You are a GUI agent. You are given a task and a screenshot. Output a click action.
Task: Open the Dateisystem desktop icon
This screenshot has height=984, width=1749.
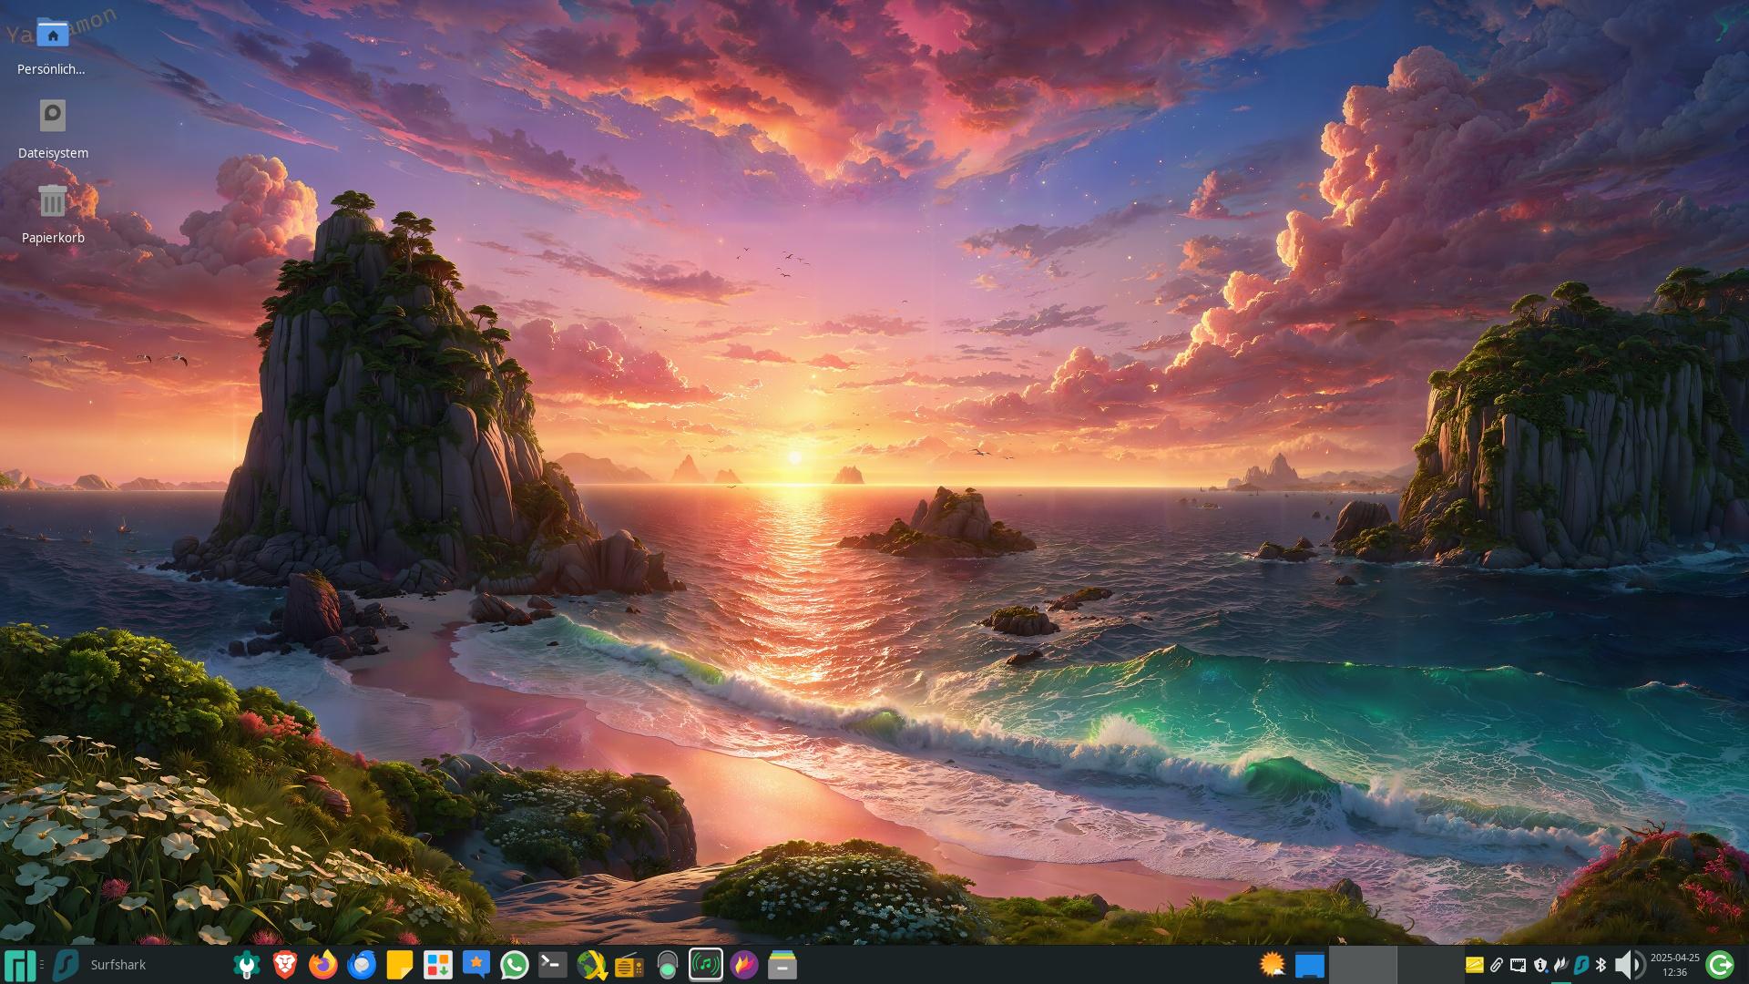click(x=52, y=117)
